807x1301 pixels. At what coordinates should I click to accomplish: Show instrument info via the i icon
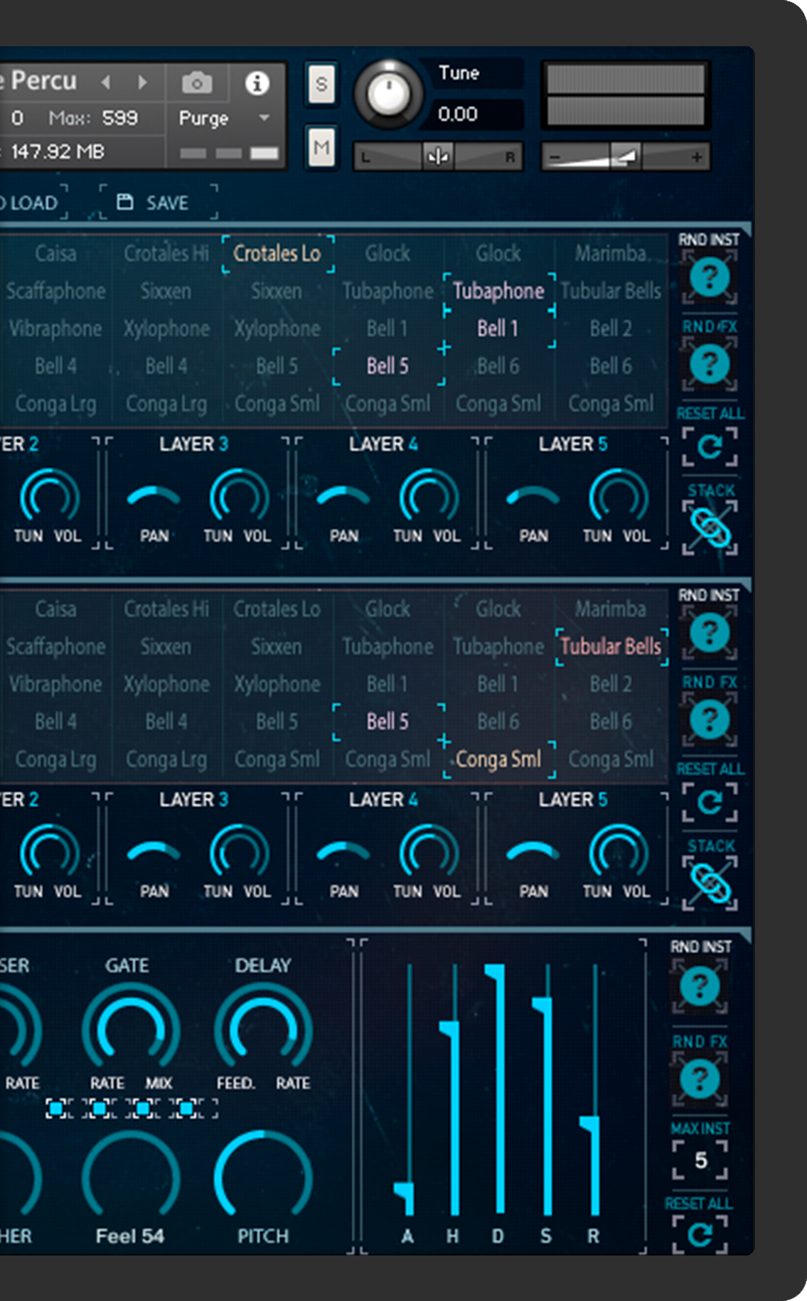pos(257,83)
